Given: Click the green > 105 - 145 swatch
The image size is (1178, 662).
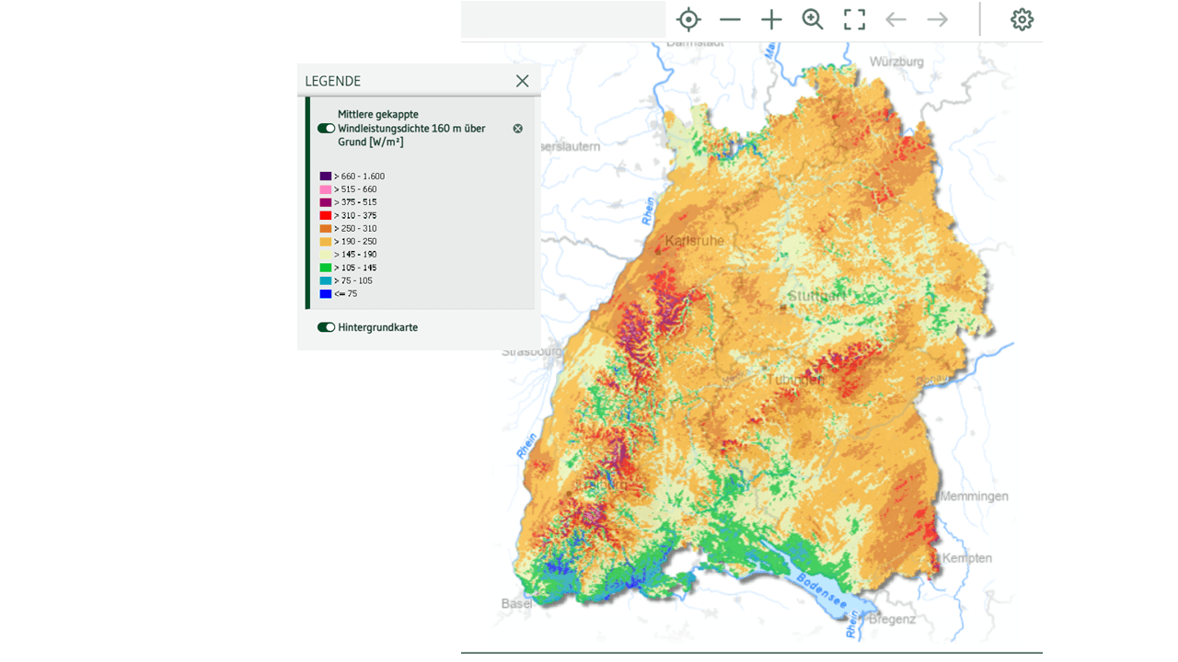Looking at the screenshot, I should [326, 268].
